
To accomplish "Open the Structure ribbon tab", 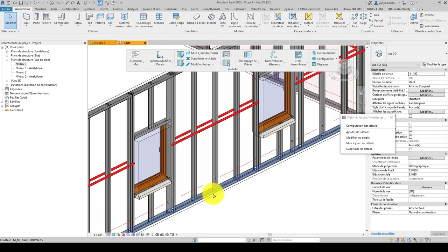I will [x=41, y=9].
